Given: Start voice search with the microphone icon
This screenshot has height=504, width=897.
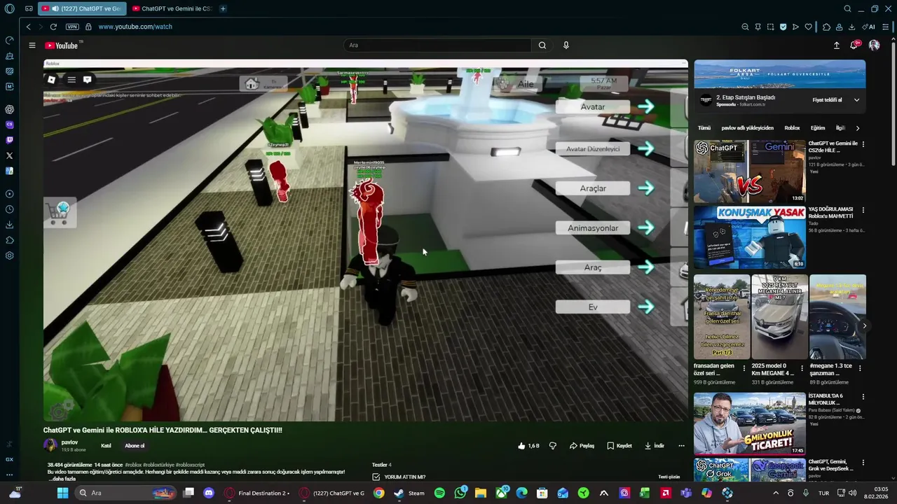Looking at the screenshot, I should (x=566, y=45).
